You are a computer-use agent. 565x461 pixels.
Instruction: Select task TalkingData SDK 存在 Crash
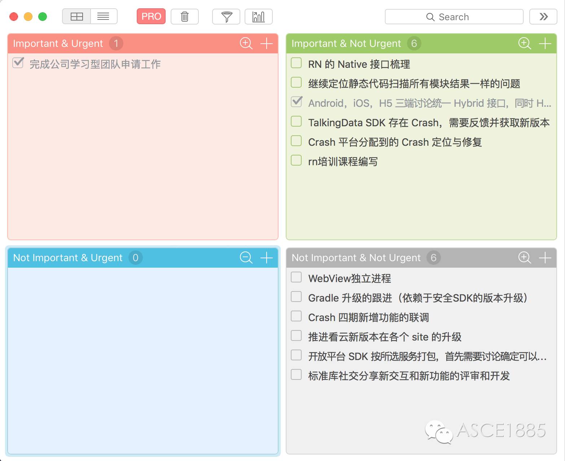(x=429, y=123)
